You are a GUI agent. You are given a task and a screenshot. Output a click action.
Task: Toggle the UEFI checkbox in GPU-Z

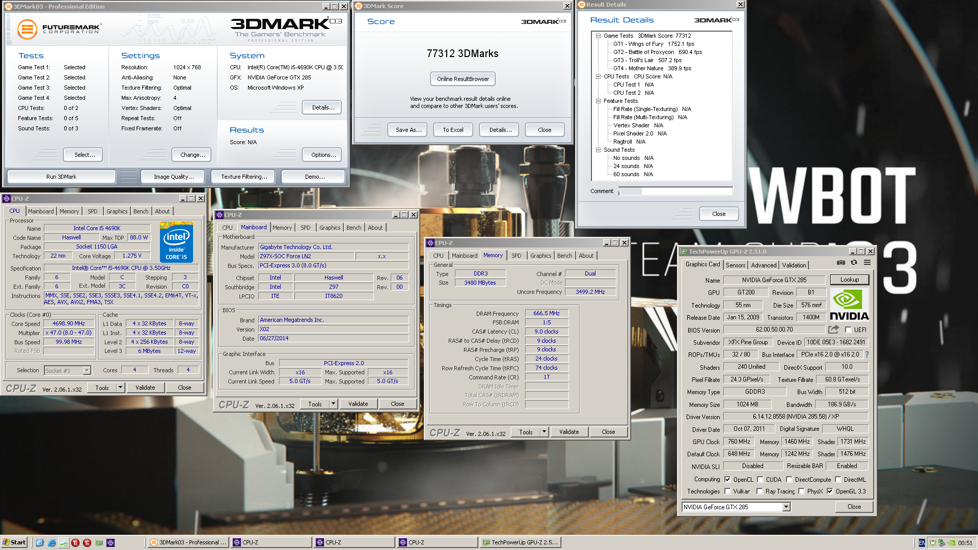tap(848, 330)
